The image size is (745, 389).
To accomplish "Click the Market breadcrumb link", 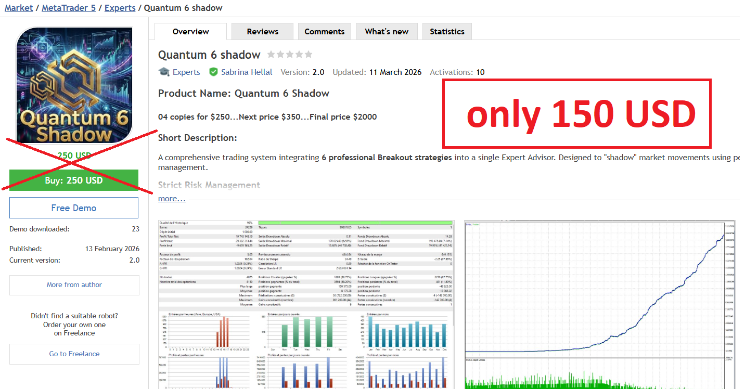I will 19,8.
